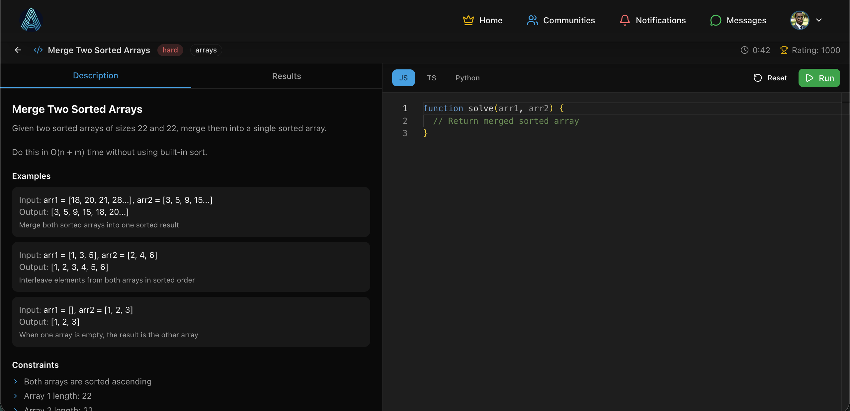Switch to the Results tab

pos(287,76)
